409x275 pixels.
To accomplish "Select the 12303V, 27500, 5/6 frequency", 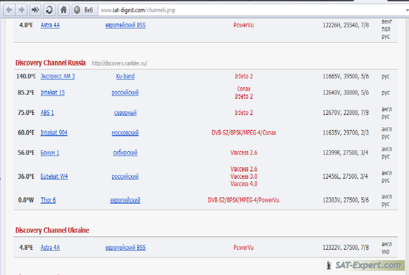I will [x=346, y=200].
